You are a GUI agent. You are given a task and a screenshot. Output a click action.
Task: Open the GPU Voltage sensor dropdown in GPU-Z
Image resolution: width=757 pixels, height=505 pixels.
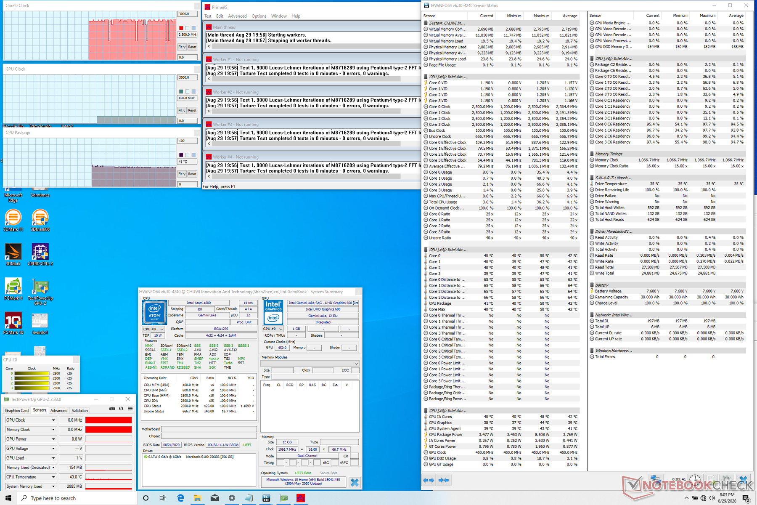[53, 449]
